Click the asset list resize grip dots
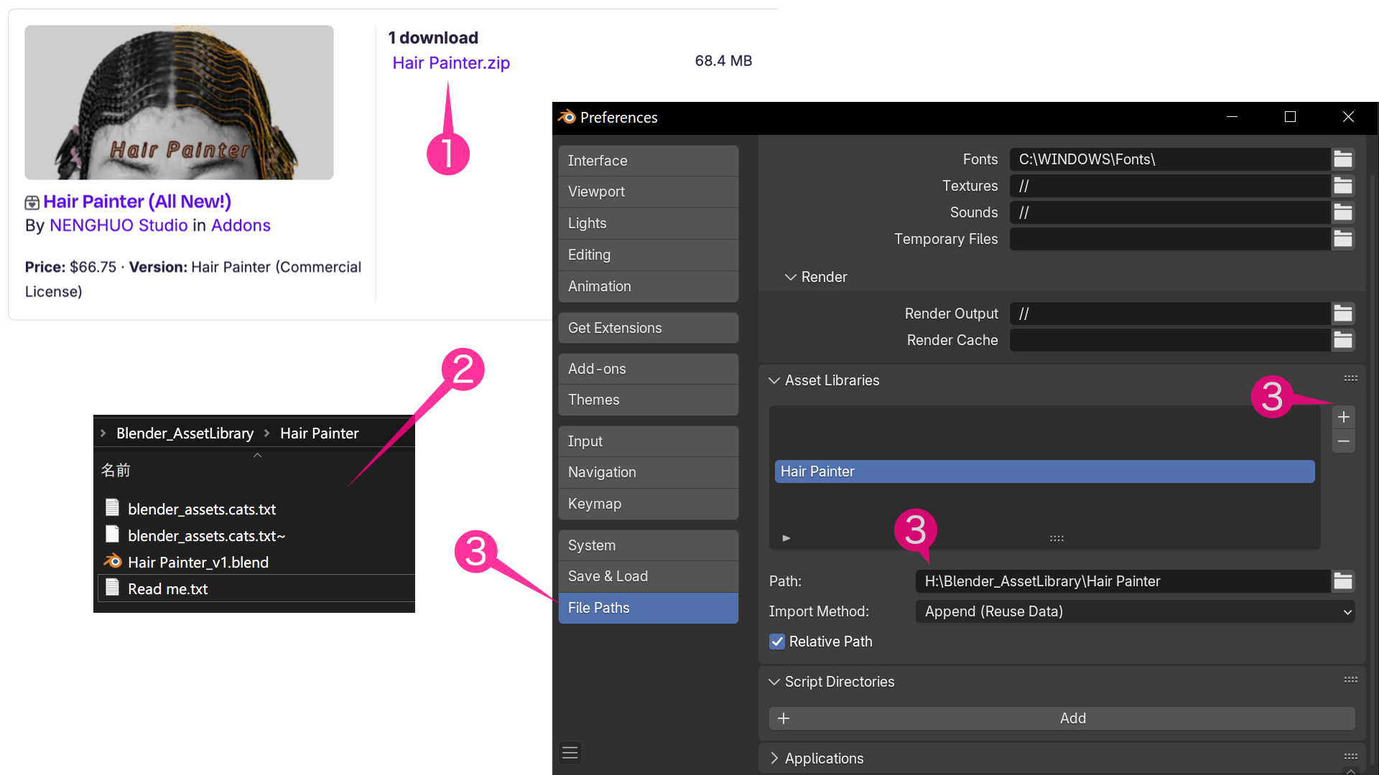This screenshot has height=775, width=1379. tap(1057, 538)
